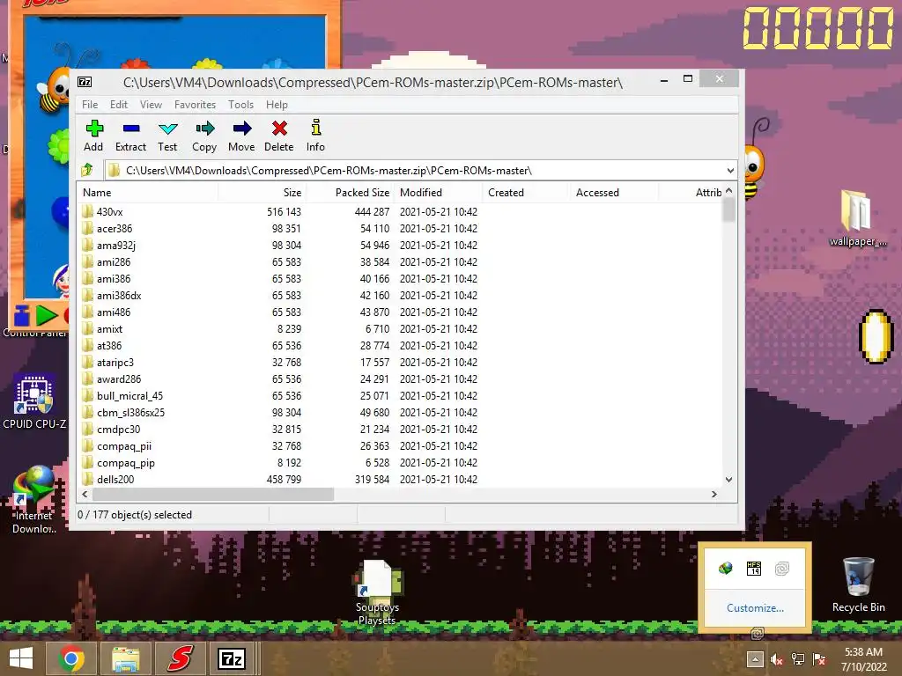Select the amixt row
Image resolution: width=902 pixels, height=676 pixels.
coord(399,329)
